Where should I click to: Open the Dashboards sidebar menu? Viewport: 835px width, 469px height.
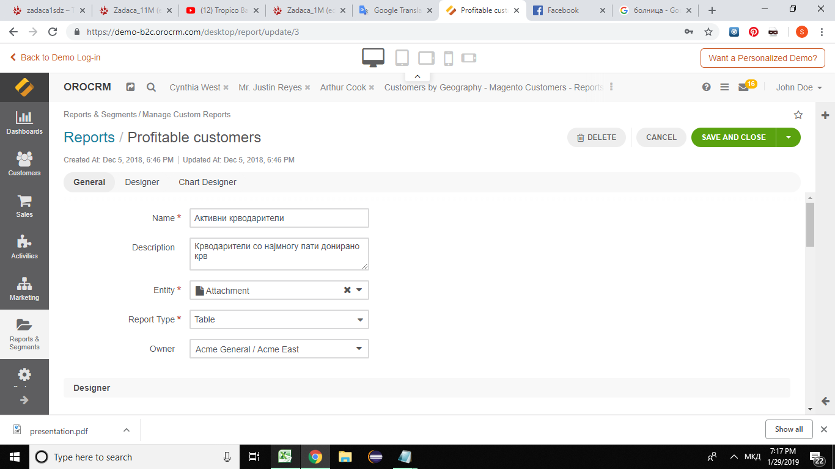pyautogui.click(x=24, y=123)
